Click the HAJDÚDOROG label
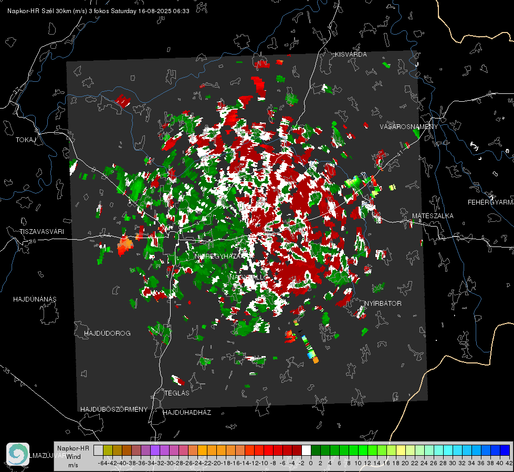 pos(107,334)
